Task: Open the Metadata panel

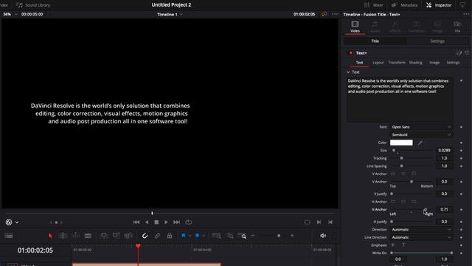Action: [405, 5]
